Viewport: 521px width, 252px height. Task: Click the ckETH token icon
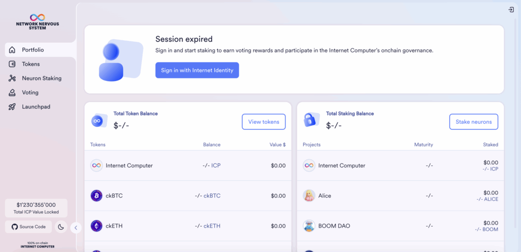[x=96, y=226]
